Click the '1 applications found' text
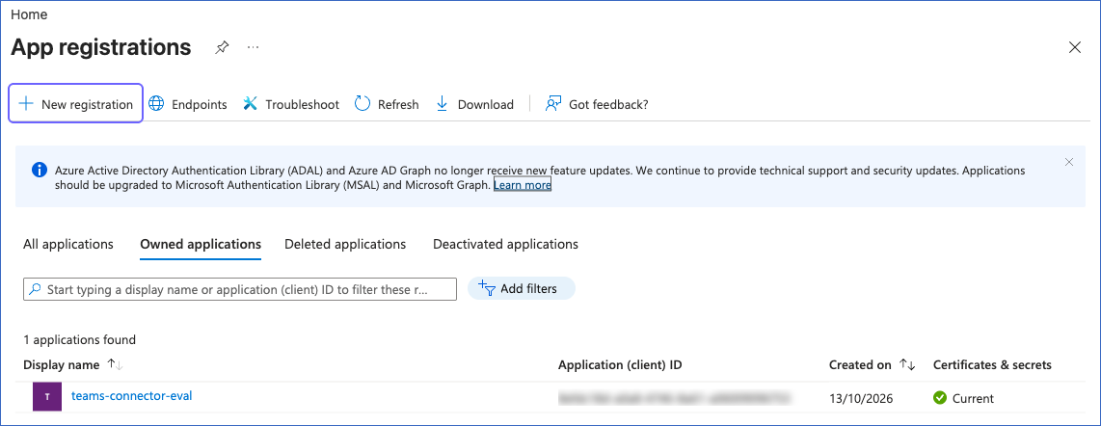This screenshot has height=426, width=1101. (x=79, y=339)
